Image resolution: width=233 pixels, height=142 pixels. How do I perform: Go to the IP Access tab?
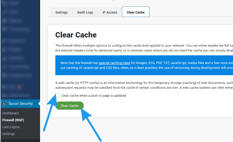[x=110, y=13]
